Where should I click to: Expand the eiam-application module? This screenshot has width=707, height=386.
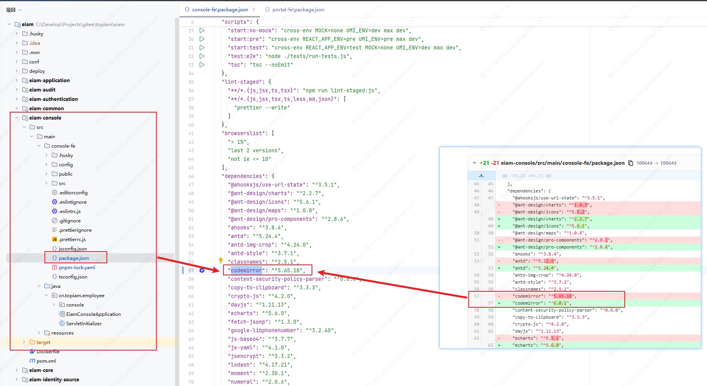point(17,80)
